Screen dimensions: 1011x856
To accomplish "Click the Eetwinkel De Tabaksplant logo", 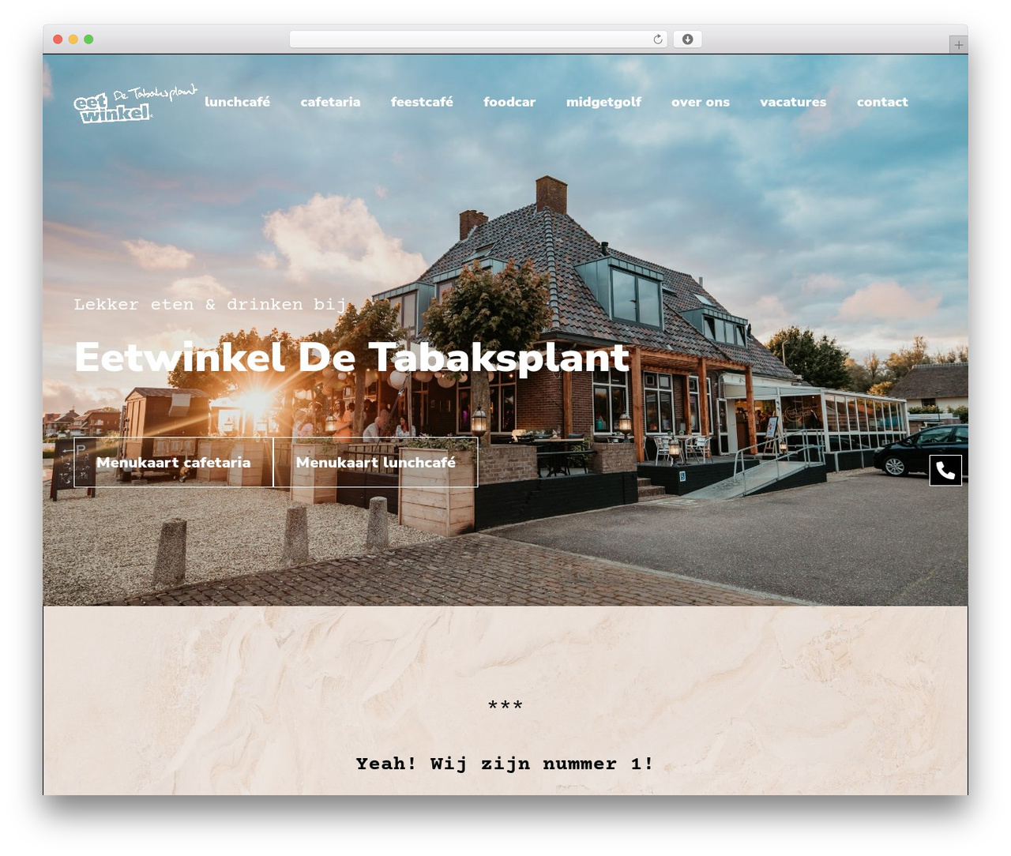I will [x=135, y=103].
